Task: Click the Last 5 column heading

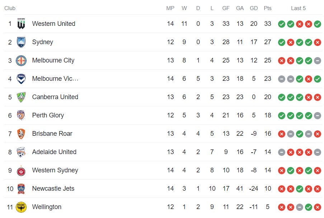Action: [298, 8]
